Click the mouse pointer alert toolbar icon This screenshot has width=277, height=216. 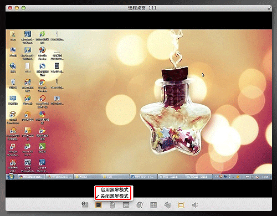pyautogui.click(x=140, y=205)
